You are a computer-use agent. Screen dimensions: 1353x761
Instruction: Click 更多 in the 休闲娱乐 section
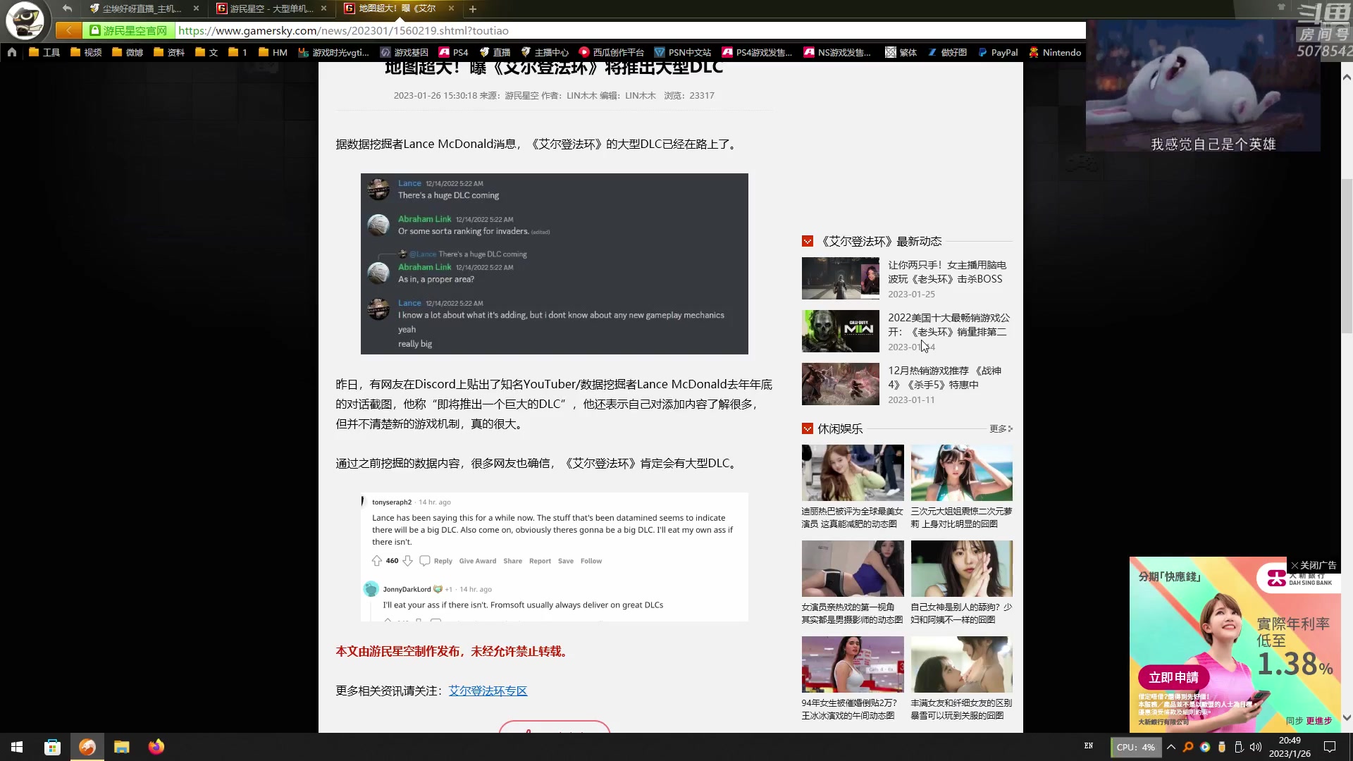[x=1001, y=428]
